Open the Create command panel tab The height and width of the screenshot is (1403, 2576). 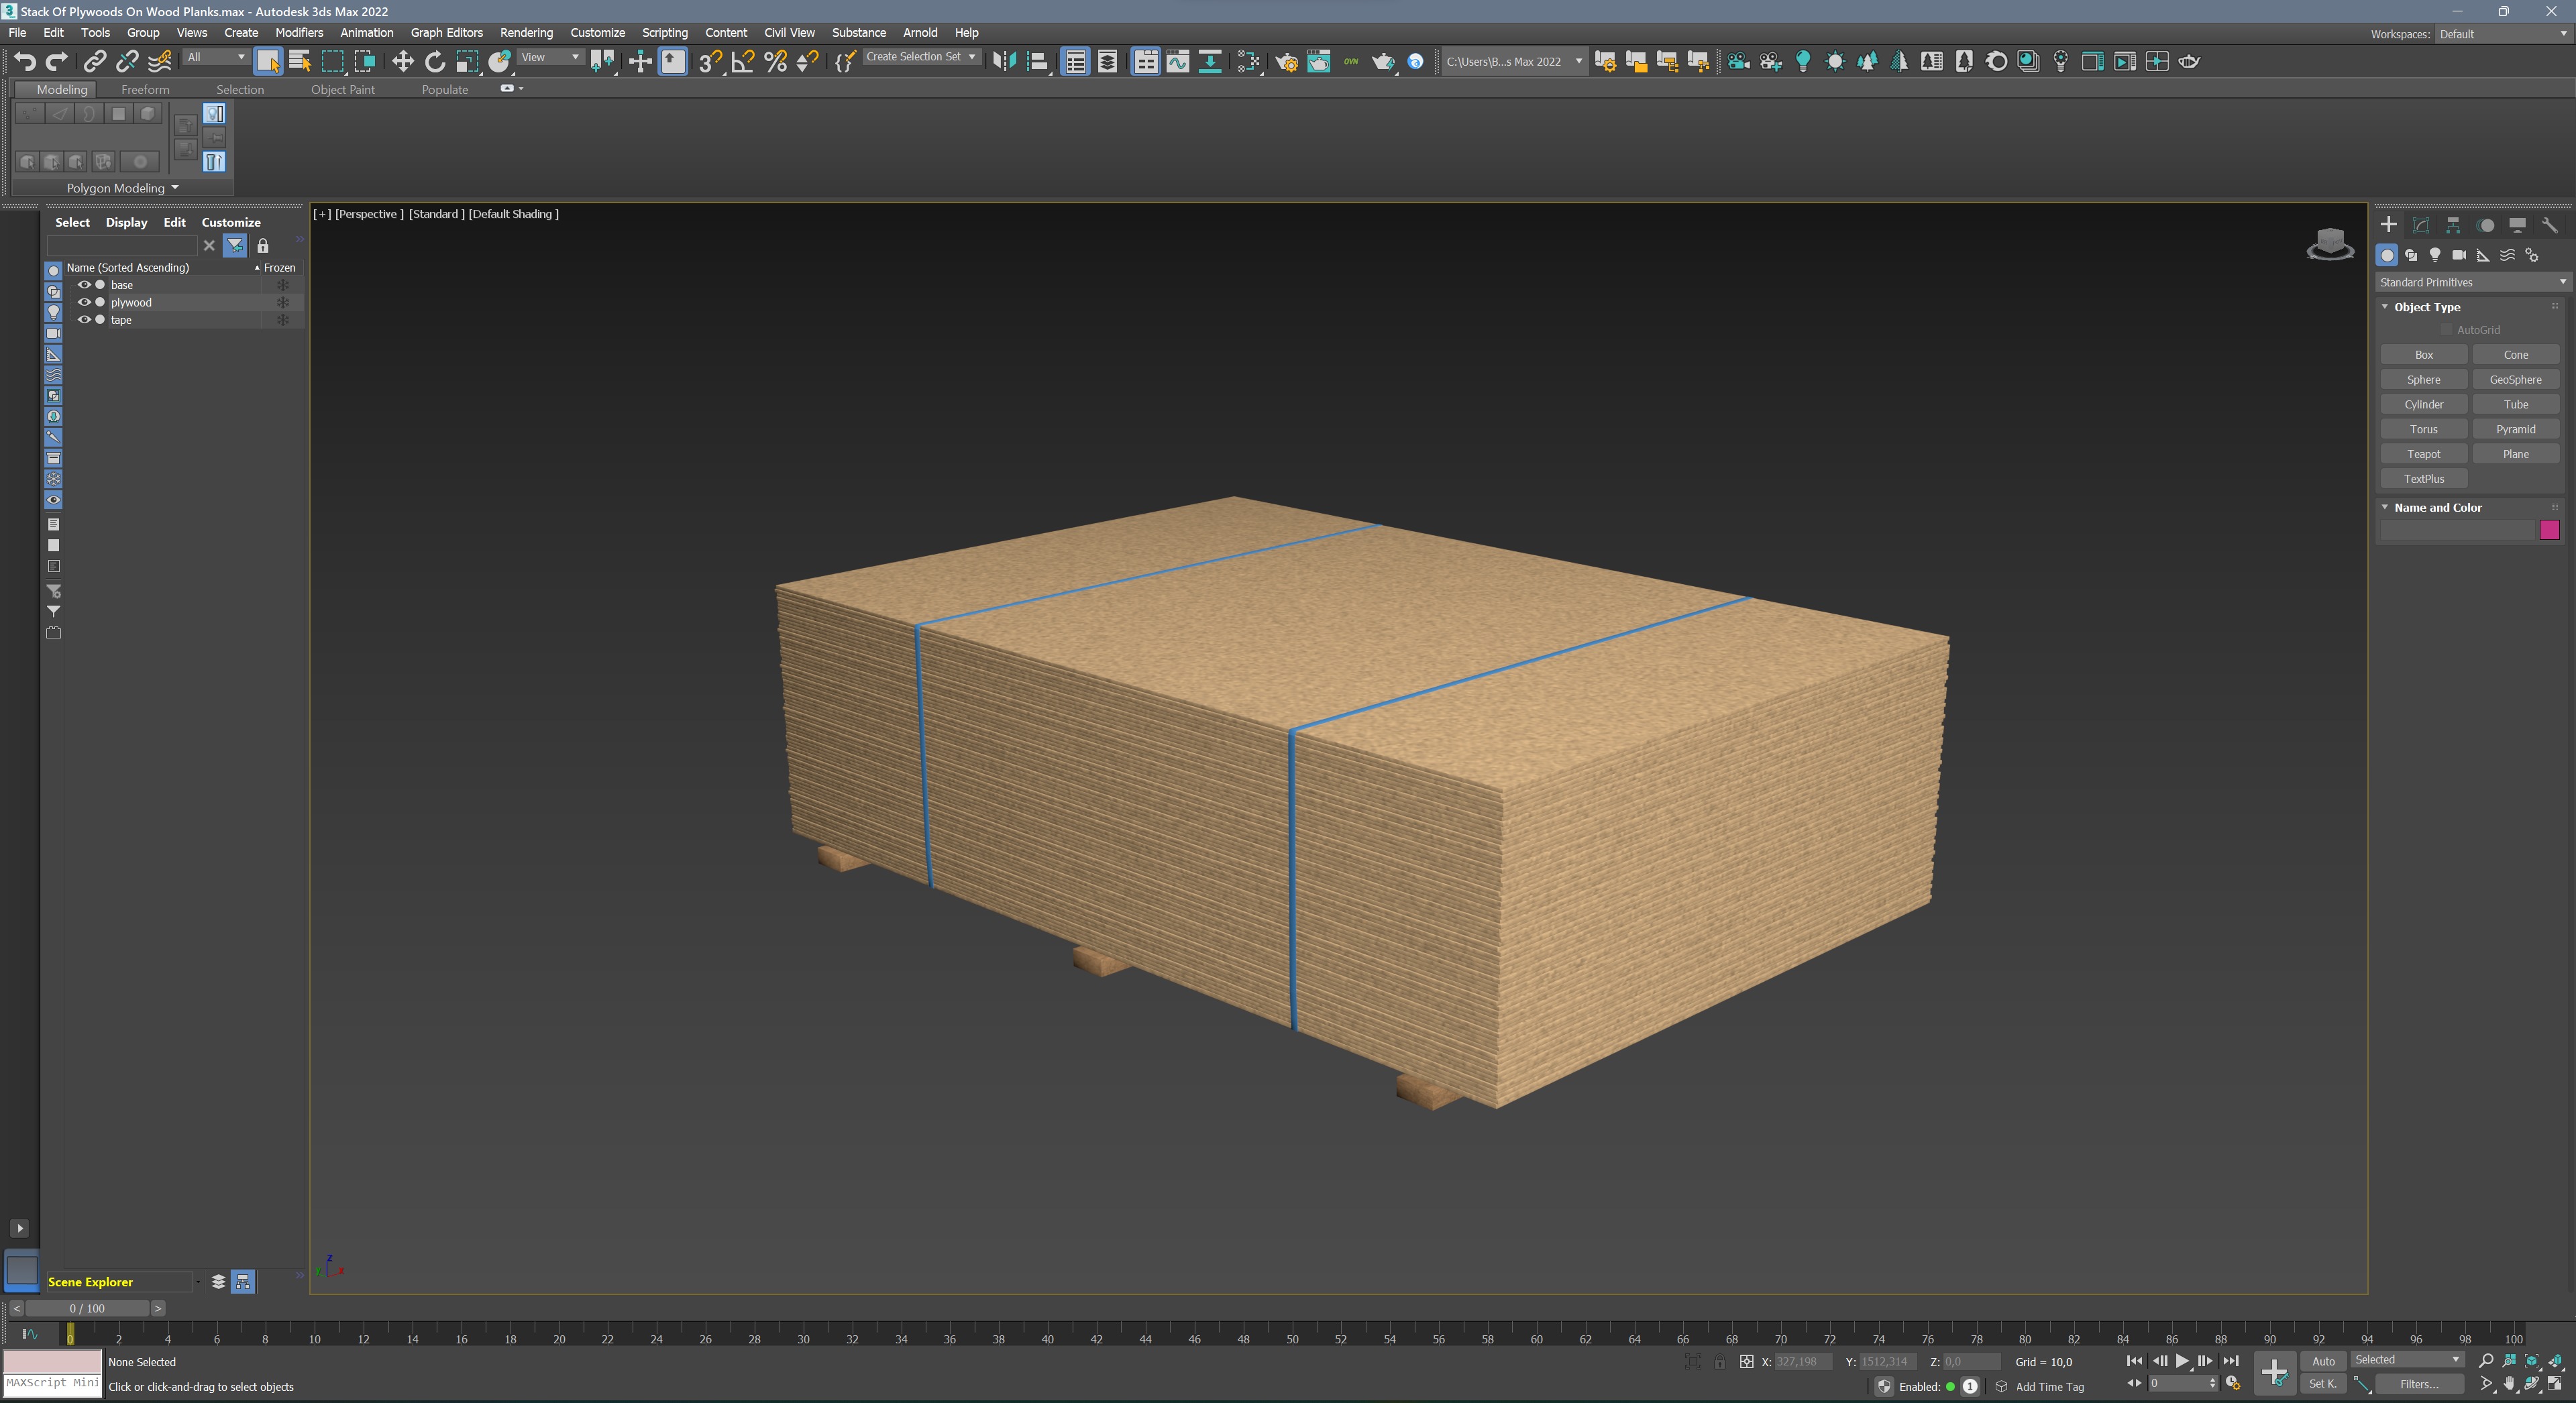pyautogui.click(x=2388, y=225)
